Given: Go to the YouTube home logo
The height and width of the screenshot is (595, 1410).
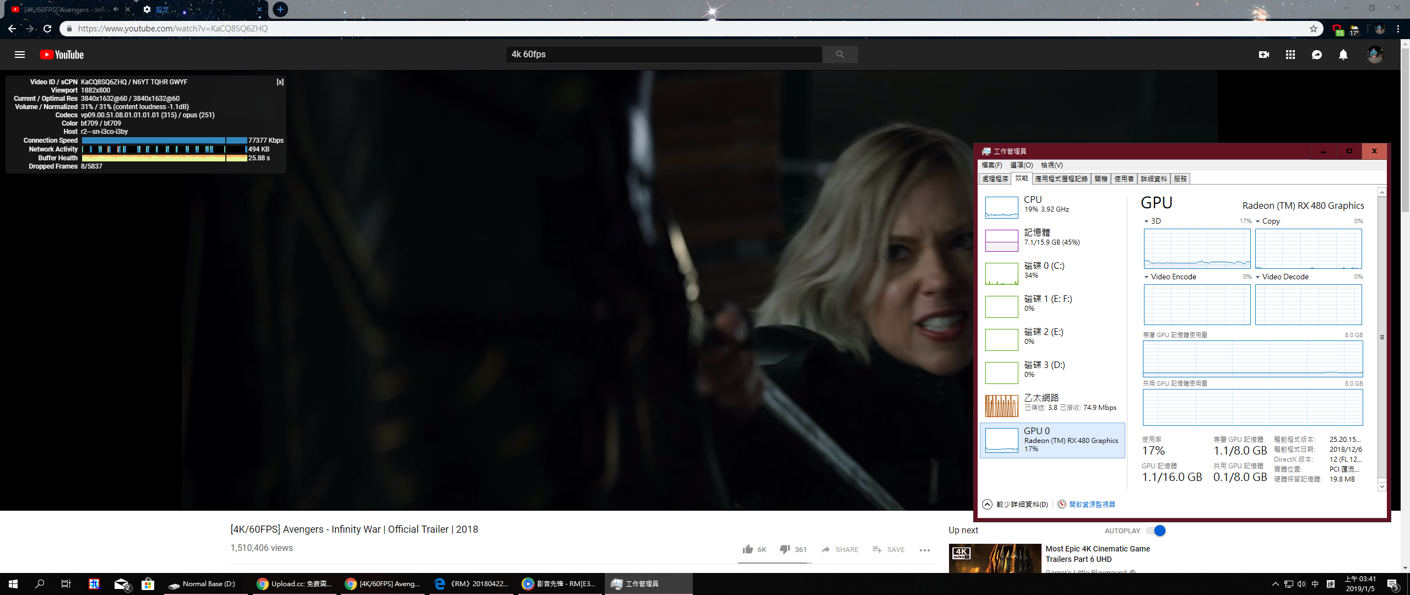Looking at the screenshot, I should tap(62, 55).
